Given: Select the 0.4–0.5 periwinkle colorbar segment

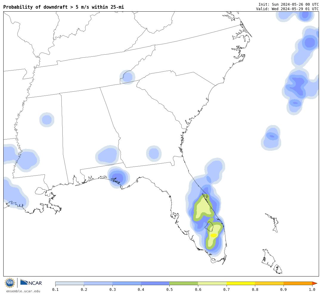Looking at the screenshot, I should point(155,283).
